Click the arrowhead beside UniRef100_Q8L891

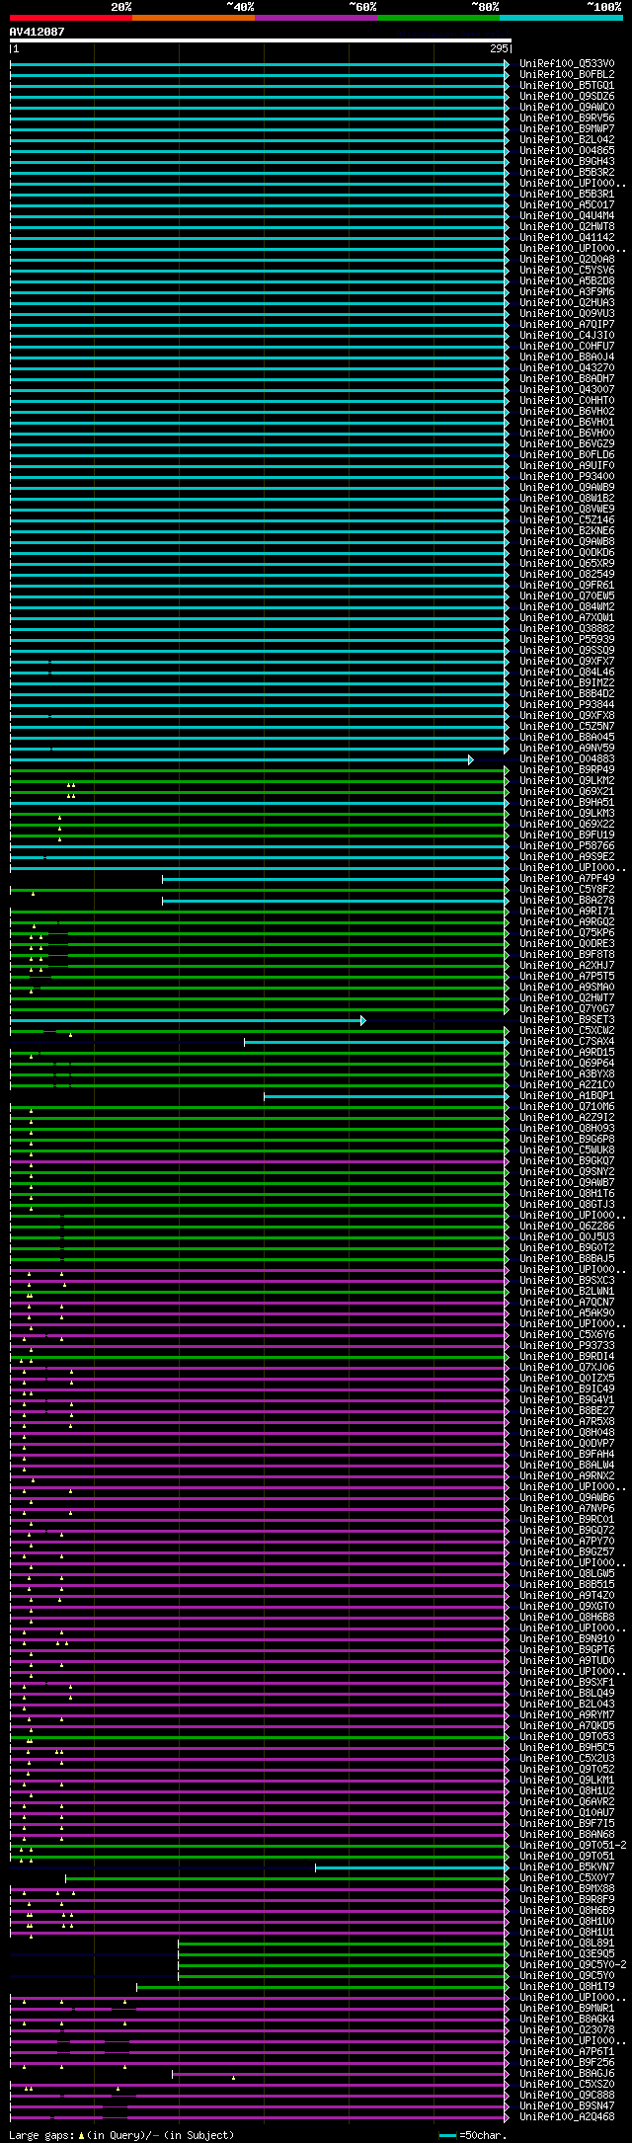[x=507, y=1943]
